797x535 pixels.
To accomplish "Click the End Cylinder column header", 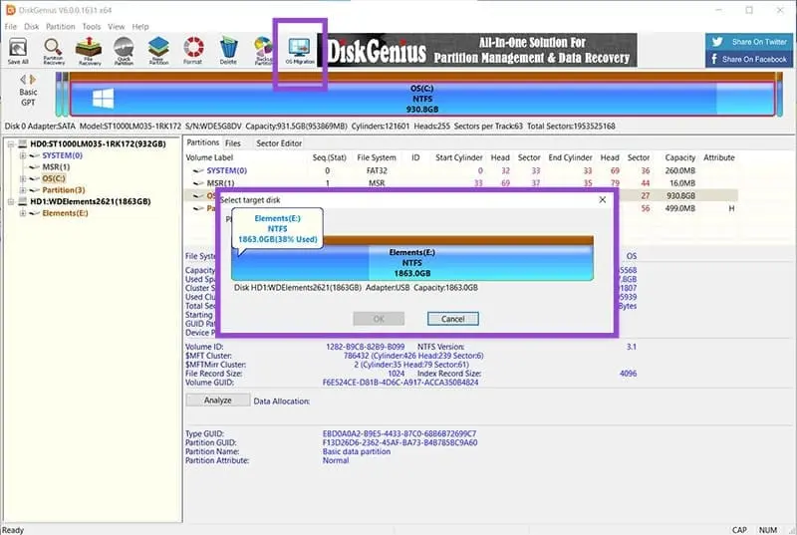I will pos(570,157).
